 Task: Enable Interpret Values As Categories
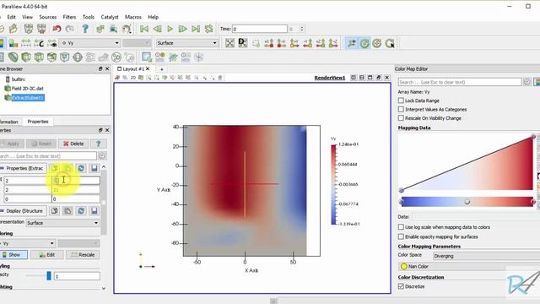pos(401,109)
